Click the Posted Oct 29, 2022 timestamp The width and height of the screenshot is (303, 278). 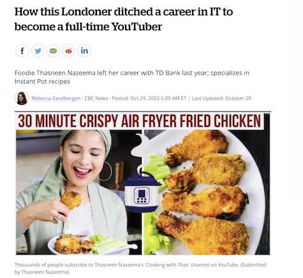[x=149, y=98]
